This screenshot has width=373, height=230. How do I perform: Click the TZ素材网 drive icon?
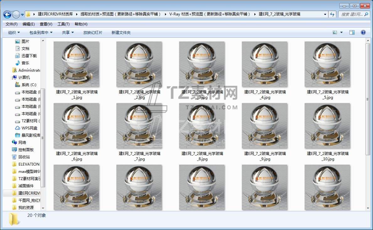point(18,121)
